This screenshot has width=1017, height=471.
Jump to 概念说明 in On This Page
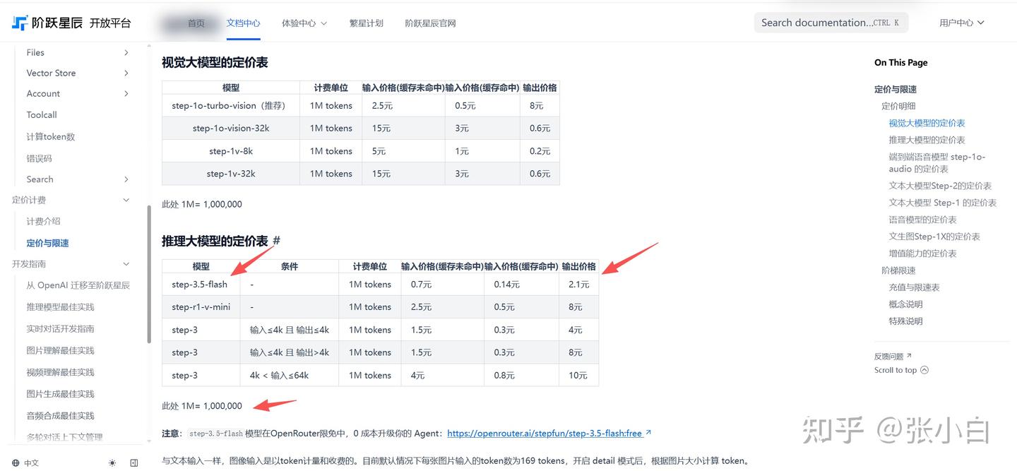[905, 304]
